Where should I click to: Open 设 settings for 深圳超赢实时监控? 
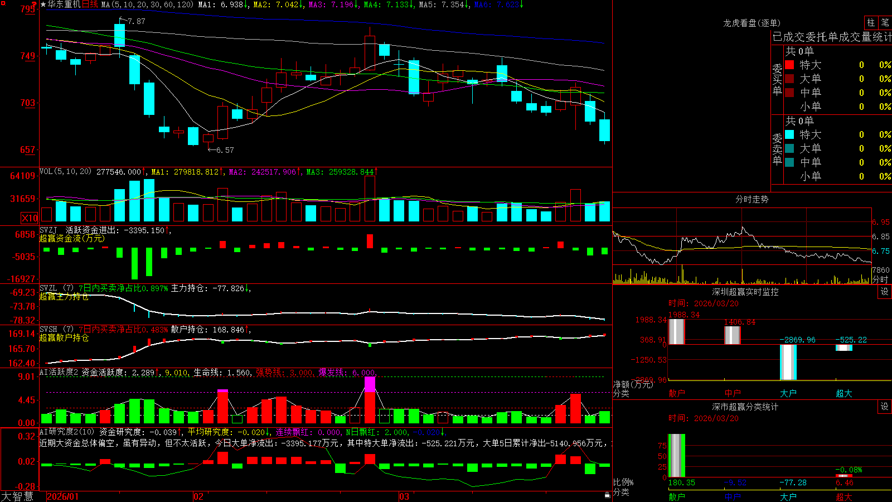pyautogui.click(x=885, y=292)
